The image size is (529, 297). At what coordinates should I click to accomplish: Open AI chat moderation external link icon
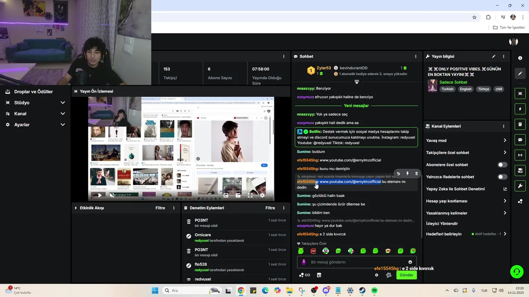[505, 189]
